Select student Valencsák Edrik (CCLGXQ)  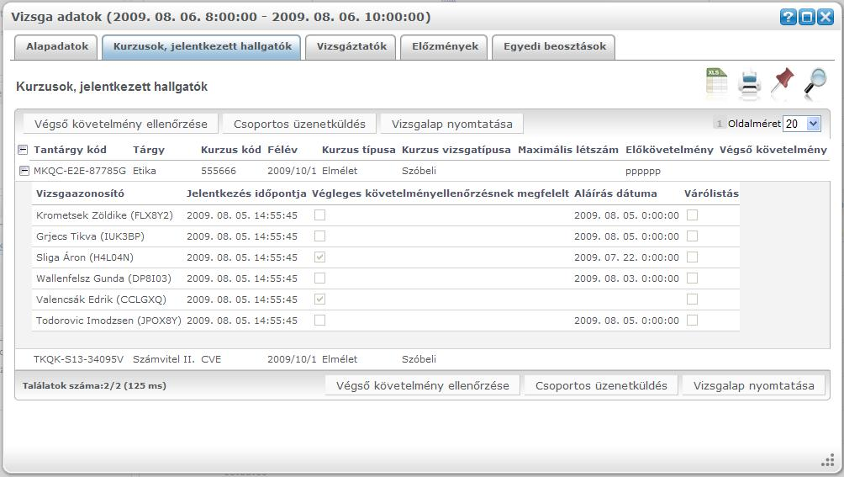[101, 299]
